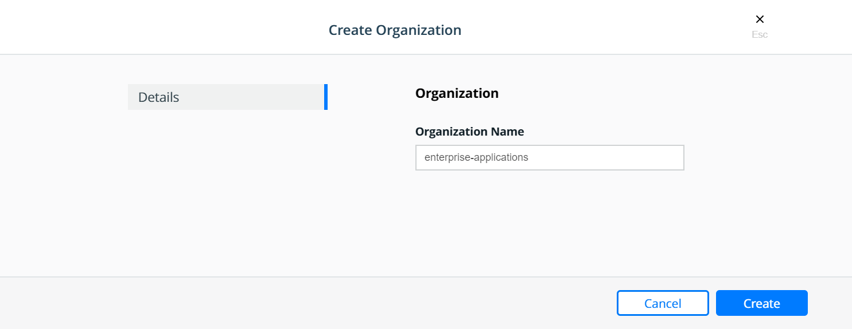852x329 pixels.
Task: Click the close cross at the dialog's top corner
Action: tap(760, 19)
